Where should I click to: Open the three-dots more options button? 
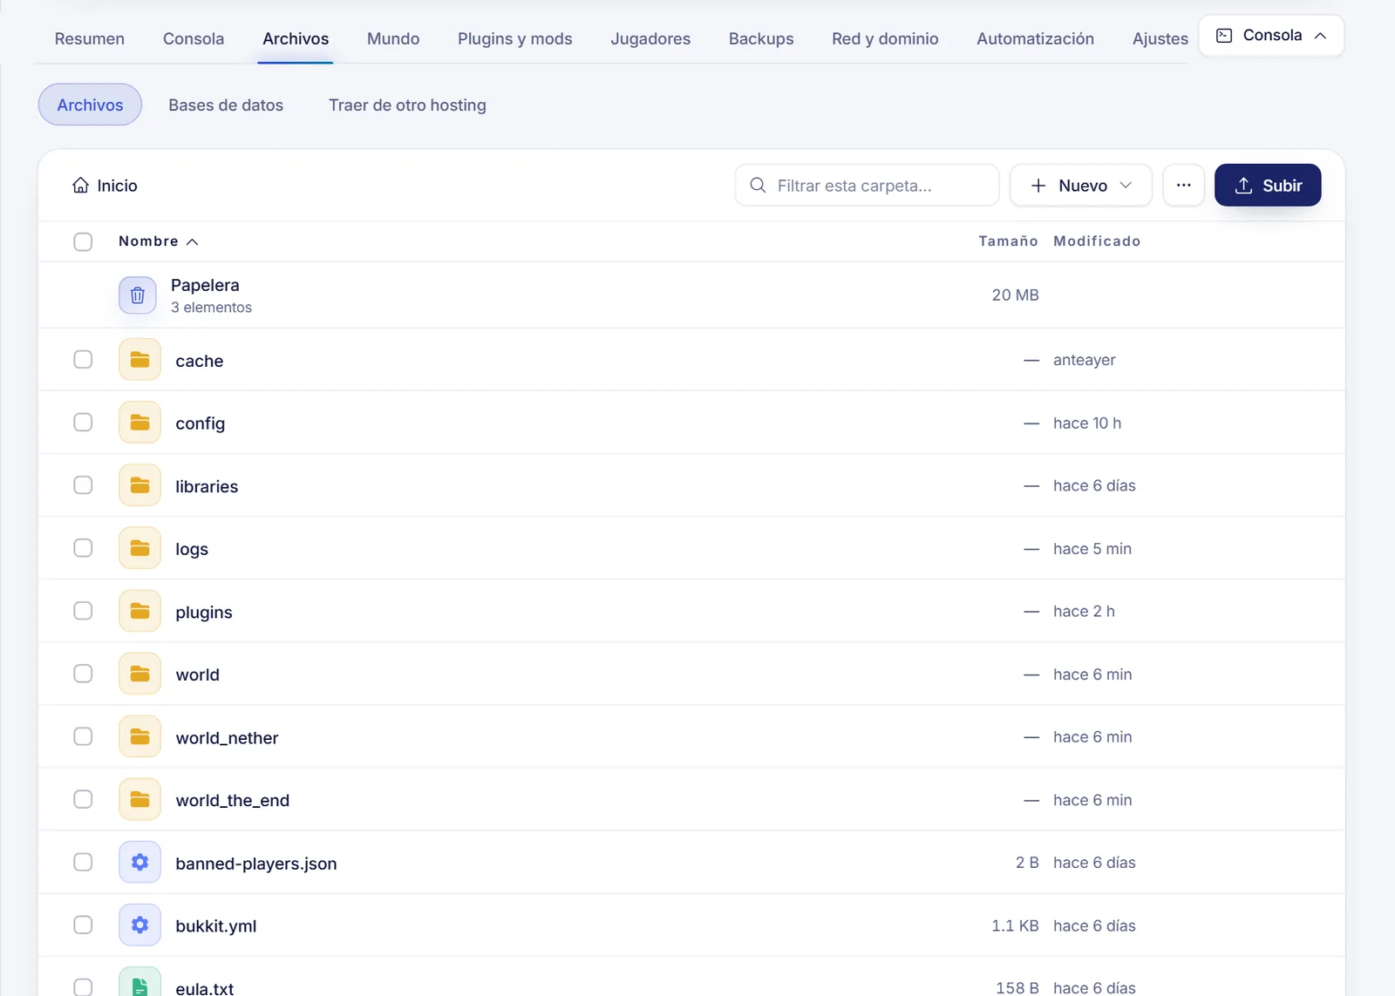pos(1183,185)
